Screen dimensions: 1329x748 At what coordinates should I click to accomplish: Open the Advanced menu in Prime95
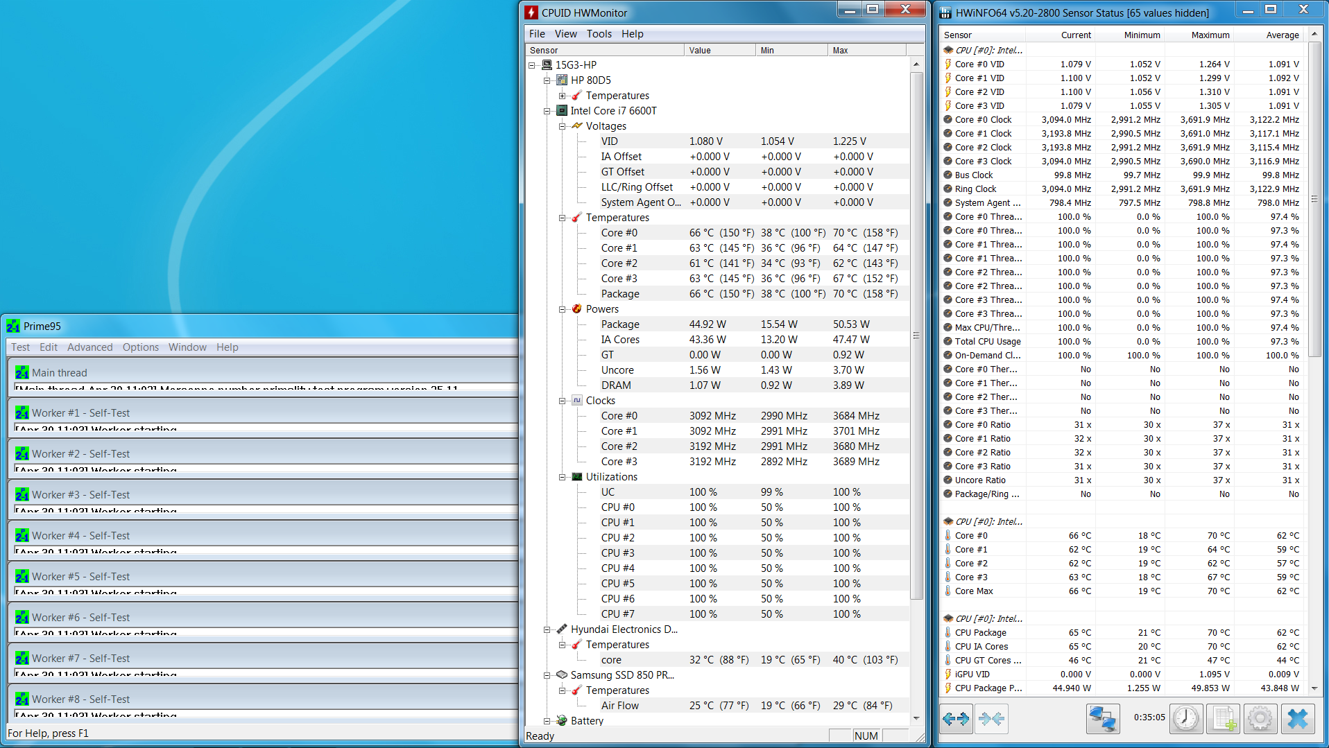click(x=89, y=347)
